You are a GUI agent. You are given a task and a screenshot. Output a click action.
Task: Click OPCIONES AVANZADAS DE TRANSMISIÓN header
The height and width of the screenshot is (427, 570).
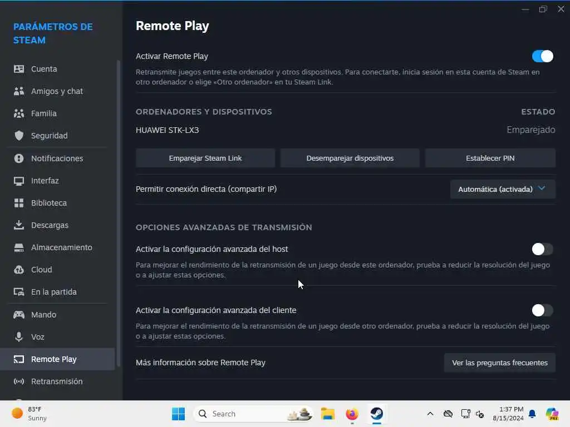coord(224,227)
